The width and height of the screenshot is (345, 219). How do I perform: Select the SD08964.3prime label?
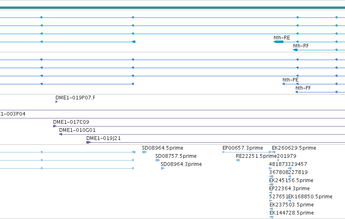[181, 164]
